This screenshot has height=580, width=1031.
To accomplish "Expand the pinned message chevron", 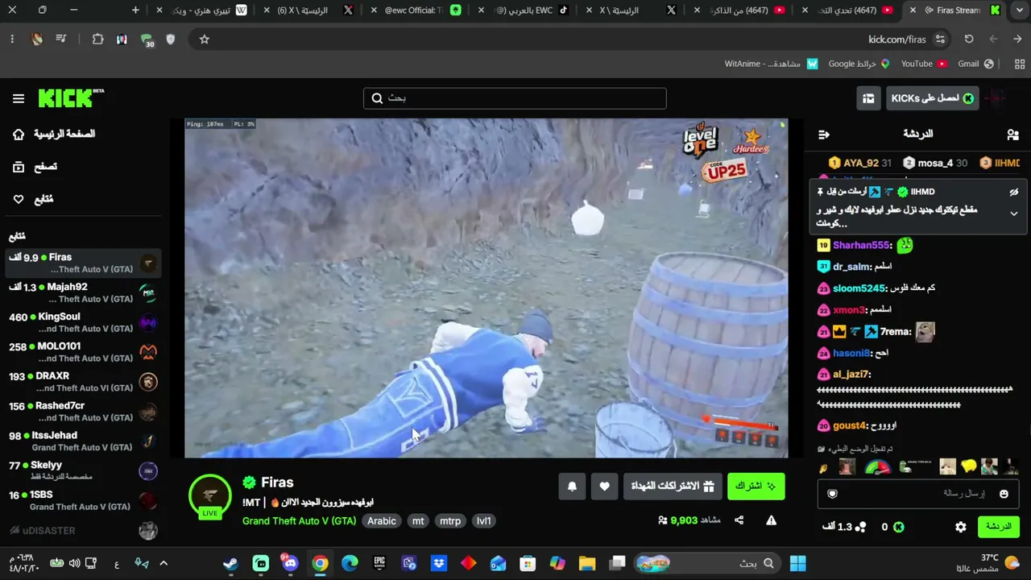I will 1013,213.
